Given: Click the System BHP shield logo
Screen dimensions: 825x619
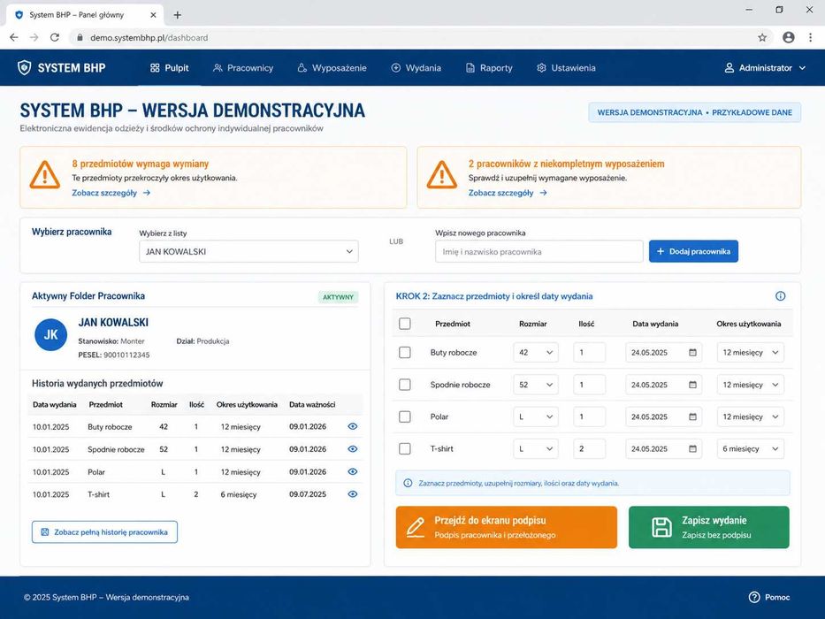Looking at the screenshot, I should [x=24, y=67].
